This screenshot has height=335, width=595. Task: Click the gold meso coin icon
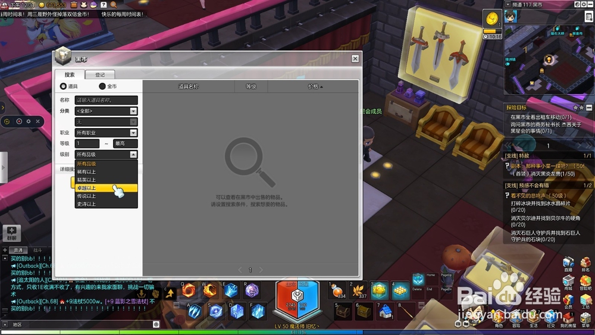(x=42, y=5)
